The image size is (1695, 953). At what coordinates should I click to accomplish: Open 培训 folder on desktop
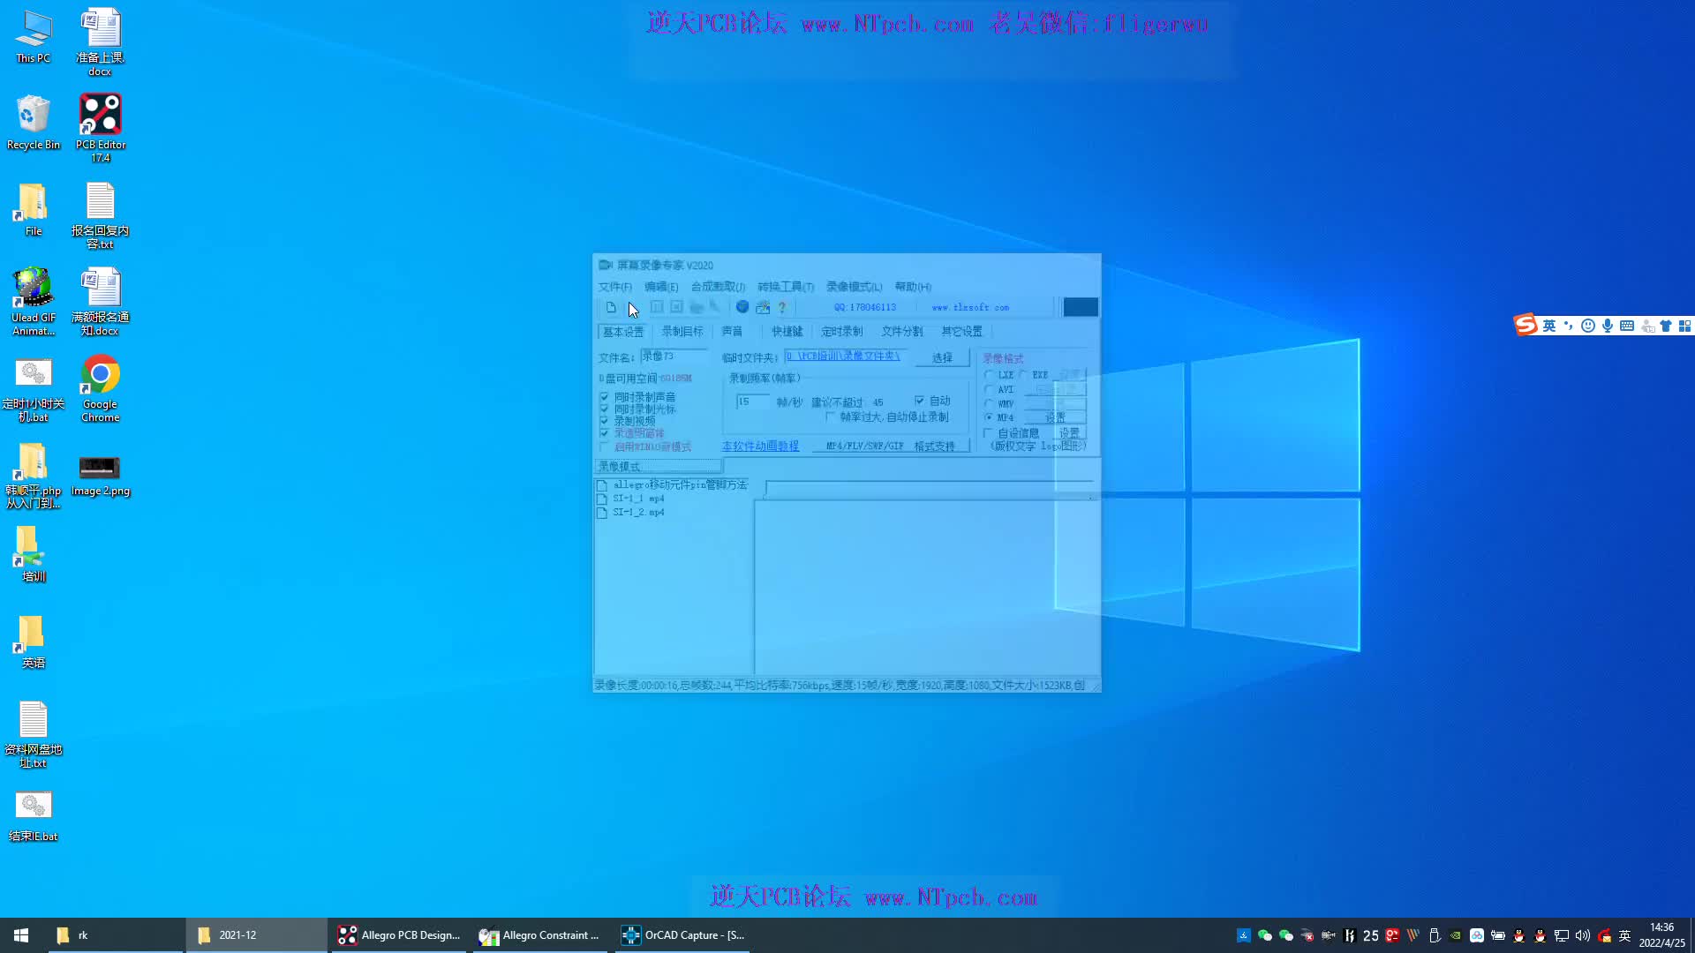[x=34, y=555]
